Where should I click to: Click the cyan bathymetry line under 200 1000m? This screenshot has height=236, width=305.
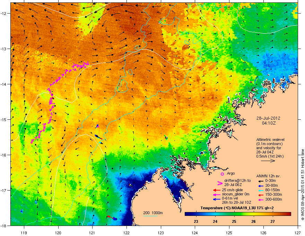coord(150,216)
